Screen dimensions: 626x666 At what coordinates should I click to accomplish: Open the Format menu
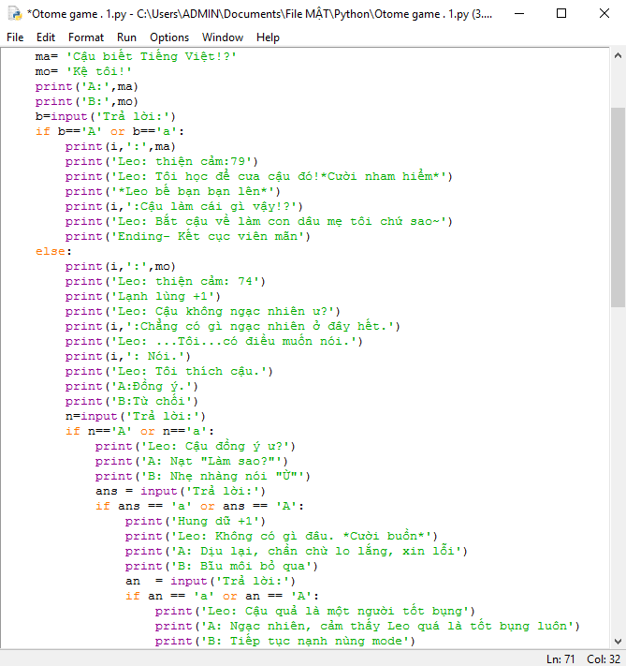coord(86,37)
